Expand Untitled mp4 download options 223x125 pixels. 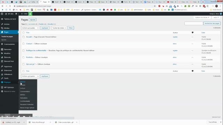click(x=24, y=122)
